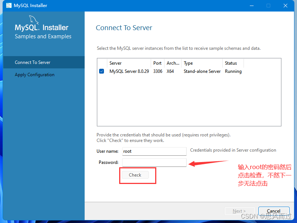Click the Check button

coord(135,175)
